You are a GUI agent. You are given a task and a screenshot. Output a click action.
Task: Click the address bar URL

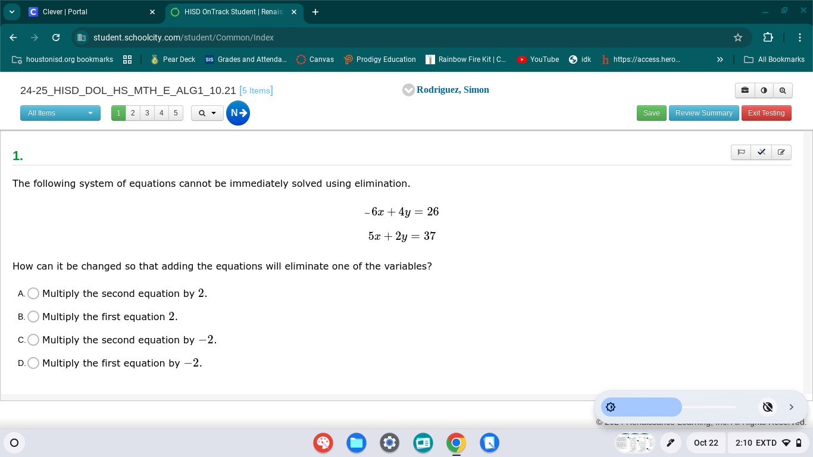click(183, 37)
